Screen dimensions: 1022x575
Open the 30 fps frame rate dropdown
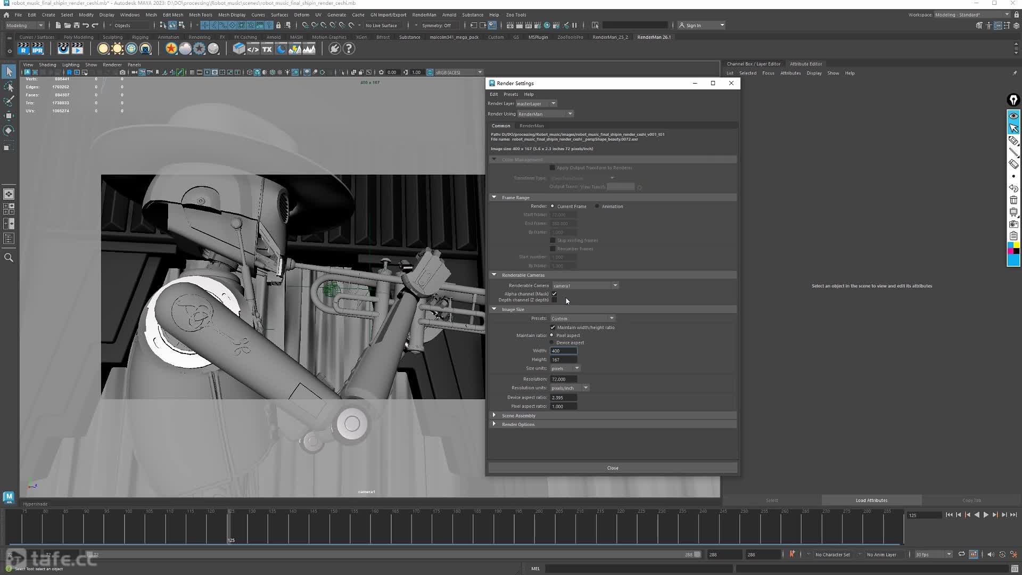(x=933, y=555)
